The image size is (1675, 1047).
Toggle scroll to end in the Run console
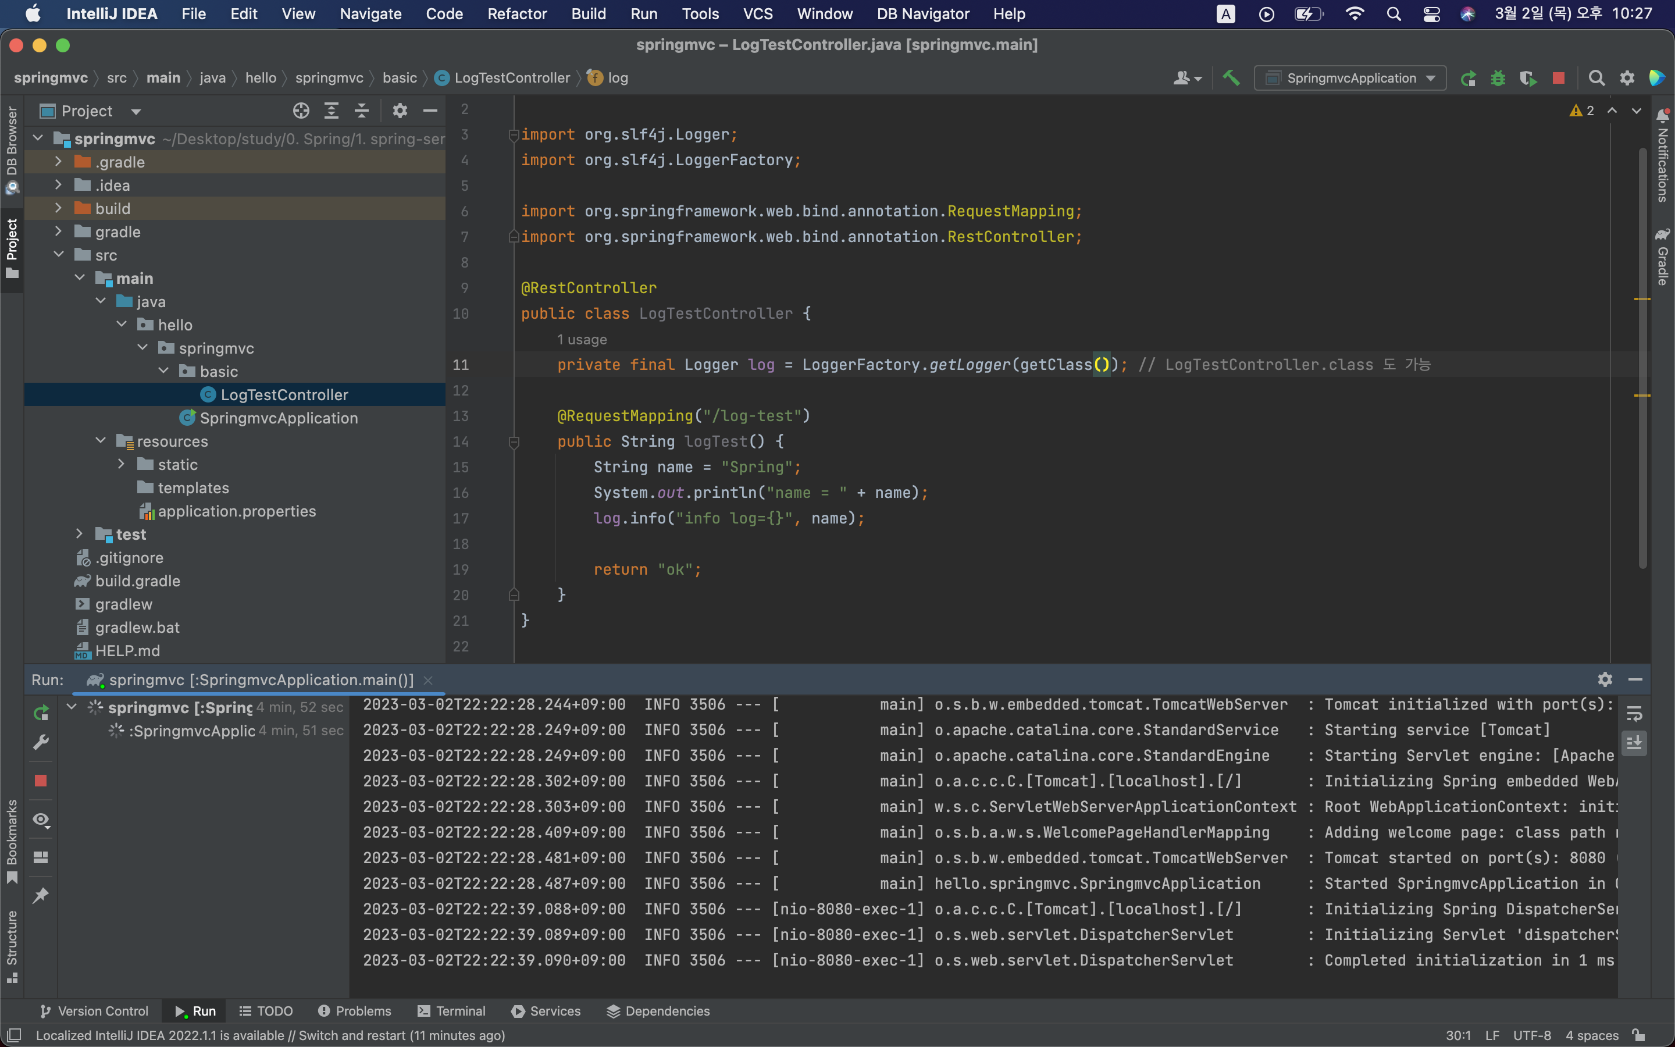(x=1634, y=744)
